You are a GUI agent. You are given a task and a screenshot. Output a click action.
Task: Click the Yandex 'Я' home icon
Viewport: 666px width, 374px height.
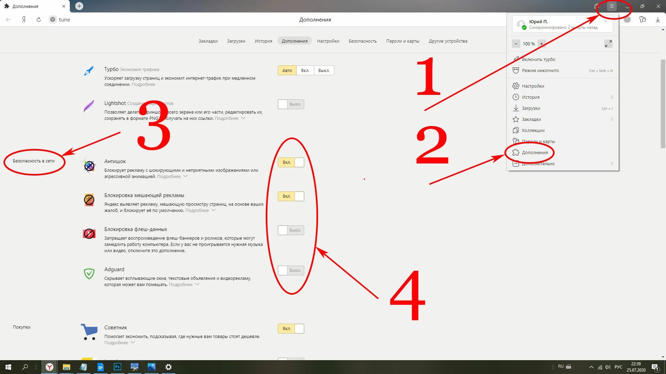tap(24, 20)
